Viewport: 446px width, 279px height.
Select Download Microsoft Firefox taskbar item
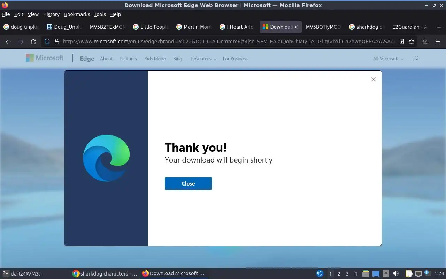[174, 274]
